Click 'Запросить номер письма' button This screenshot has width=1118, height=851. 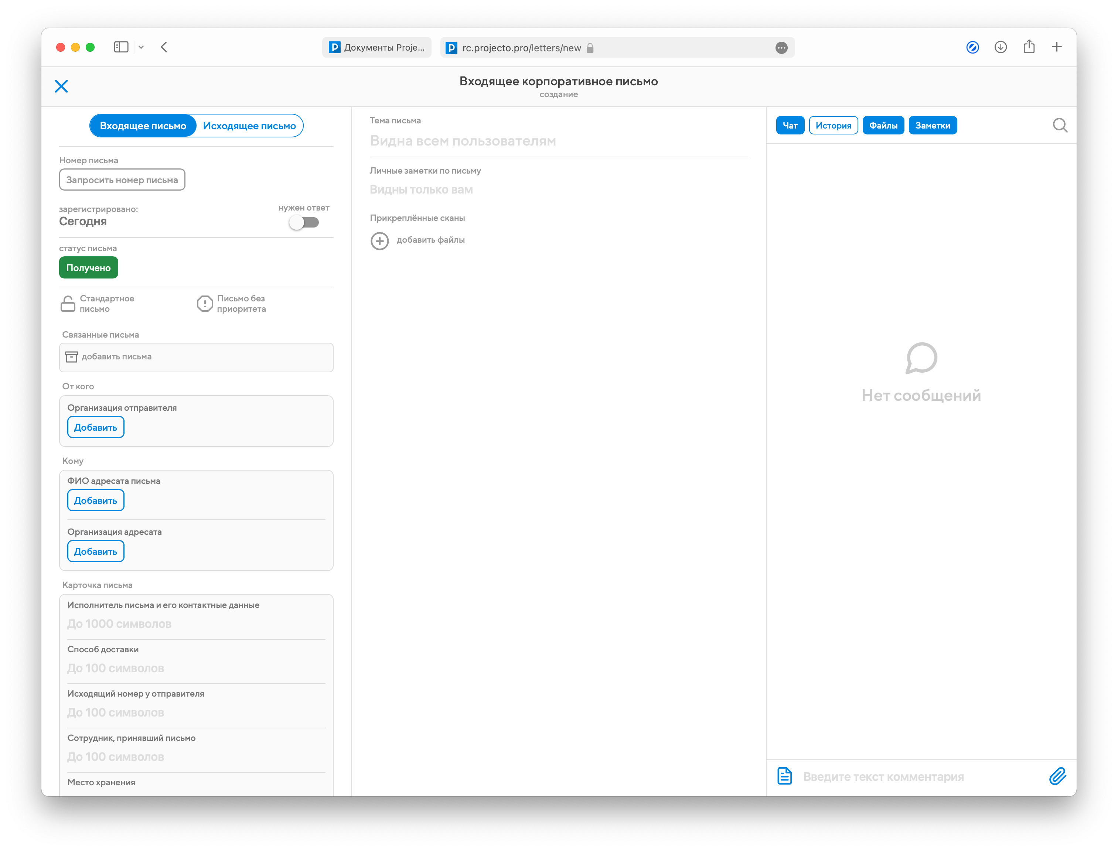coord(122,180)
